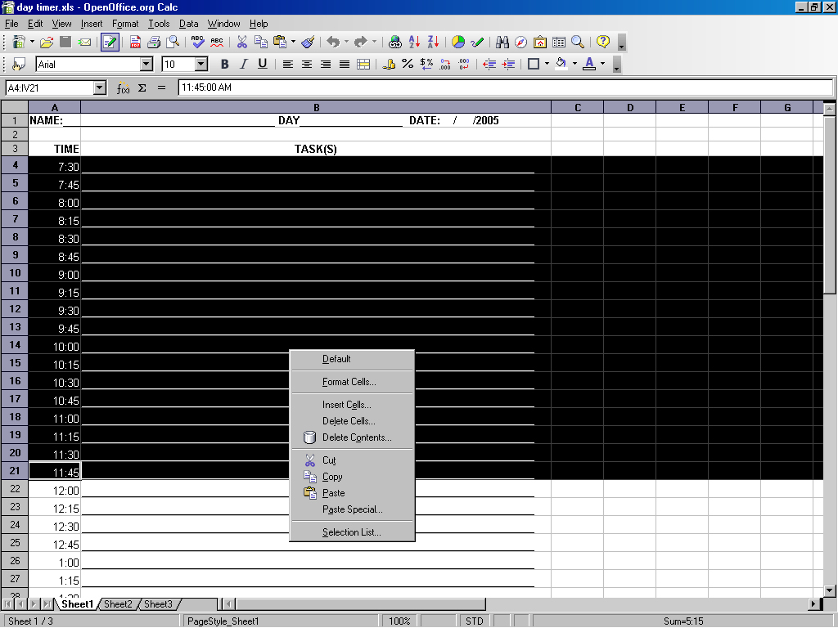Open the Name Box dropdown
Screen dimensions: 838x628
tap(99, 87)
